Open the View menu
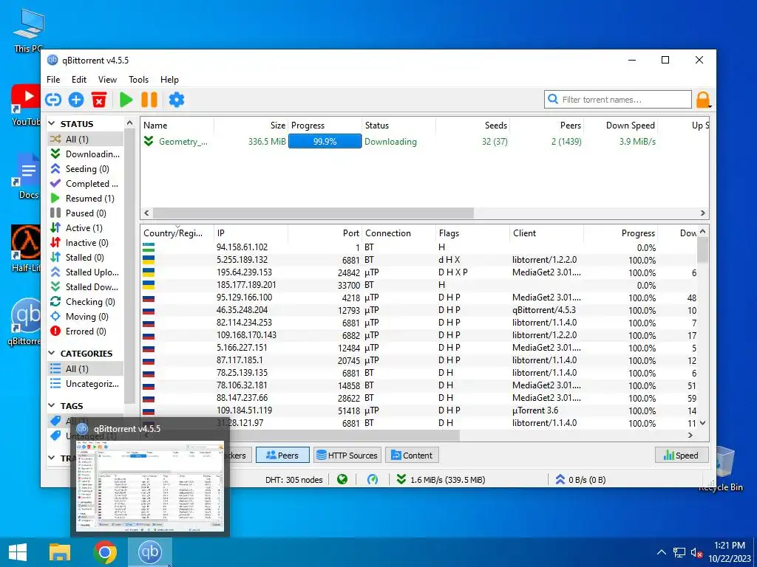Screen dimensions: 757x567 click(107, 80)
